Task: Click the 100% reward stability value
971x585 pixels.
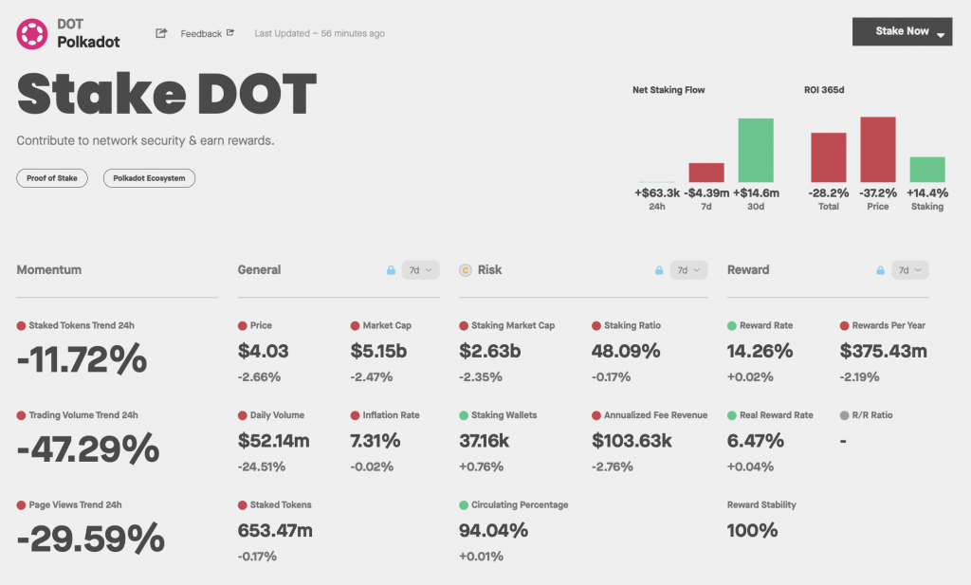Action: [752, 531]
